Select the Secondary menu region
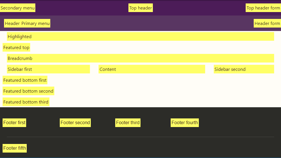The height and width of the screenshot is (158, 281). [18, 8]
